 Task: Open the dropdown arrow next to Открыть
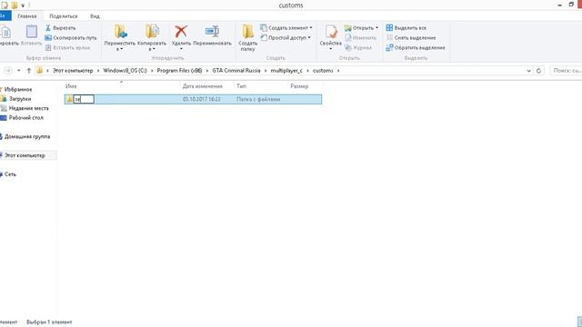376,28
